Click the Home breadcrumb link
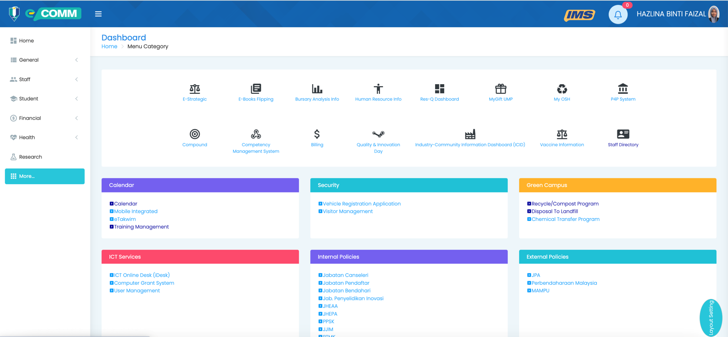The height and width of the screenshot is (337, 728). coord(109,46)
